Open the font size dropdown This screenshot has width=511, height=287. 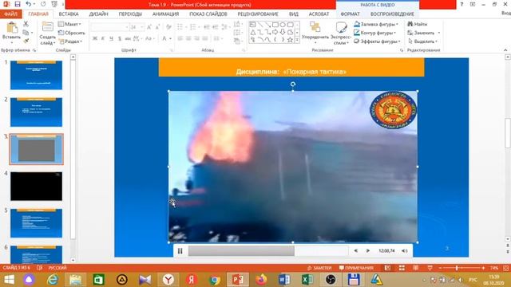[x=142, y=27]
